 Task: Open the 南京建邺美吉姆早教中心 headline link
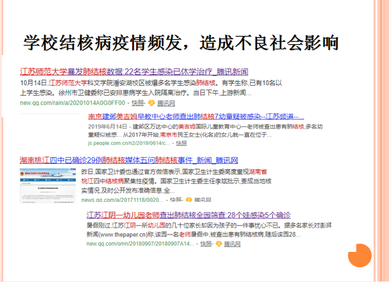coord(196,116)
